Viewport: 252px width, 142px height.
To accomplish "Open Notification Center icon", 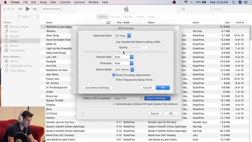I will pyautogui.click(x=246, y=2).
